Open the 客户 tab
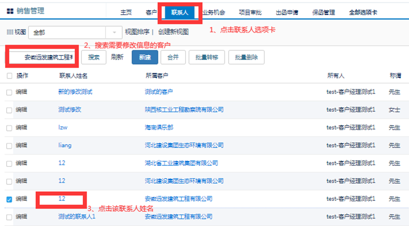This screenshot has width=409, height=226. 151,12
